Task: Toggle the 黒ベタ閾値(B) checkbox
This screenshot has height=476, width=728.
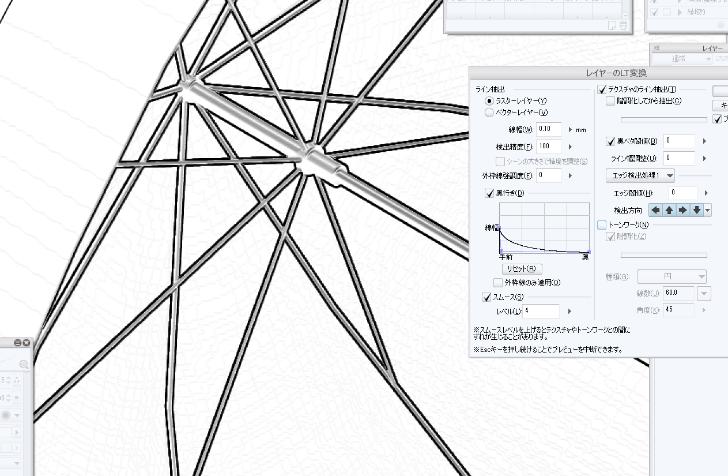Action: (611, 141)
